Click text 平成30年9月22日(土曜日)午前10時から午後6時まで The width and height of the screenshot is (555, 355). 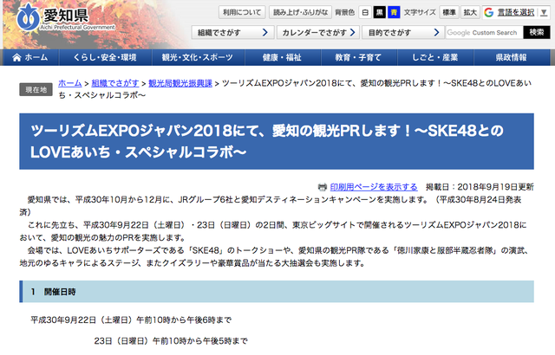tap(131, 320)
